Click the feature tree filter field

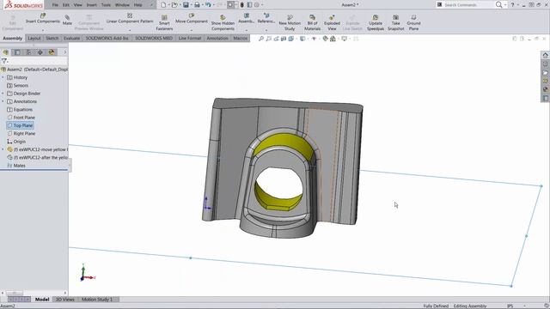38,61
